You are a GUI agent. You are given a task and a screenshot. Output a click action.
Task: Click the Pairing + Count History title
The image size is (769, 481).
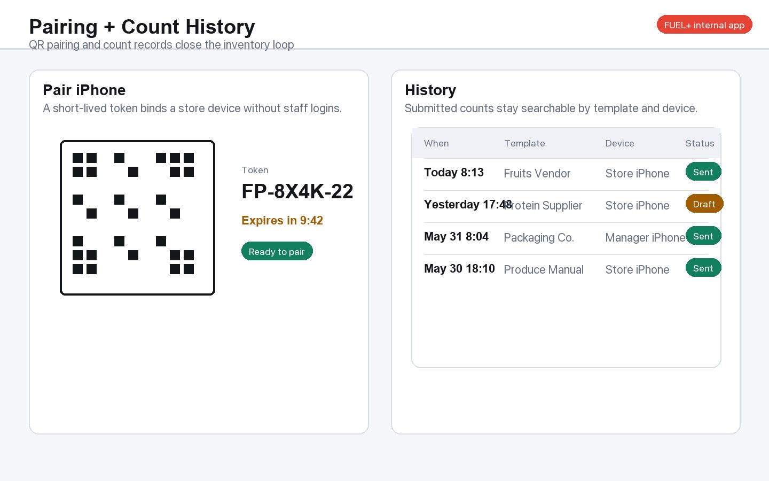pyautogui.click(x=142, y=27)
